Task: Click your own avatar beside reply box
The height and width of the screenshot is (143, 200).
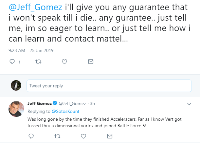Action: [x=16, y=85]
